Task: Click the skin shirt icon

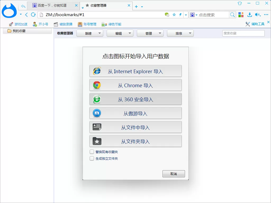Action: click(x=240, y=3)
